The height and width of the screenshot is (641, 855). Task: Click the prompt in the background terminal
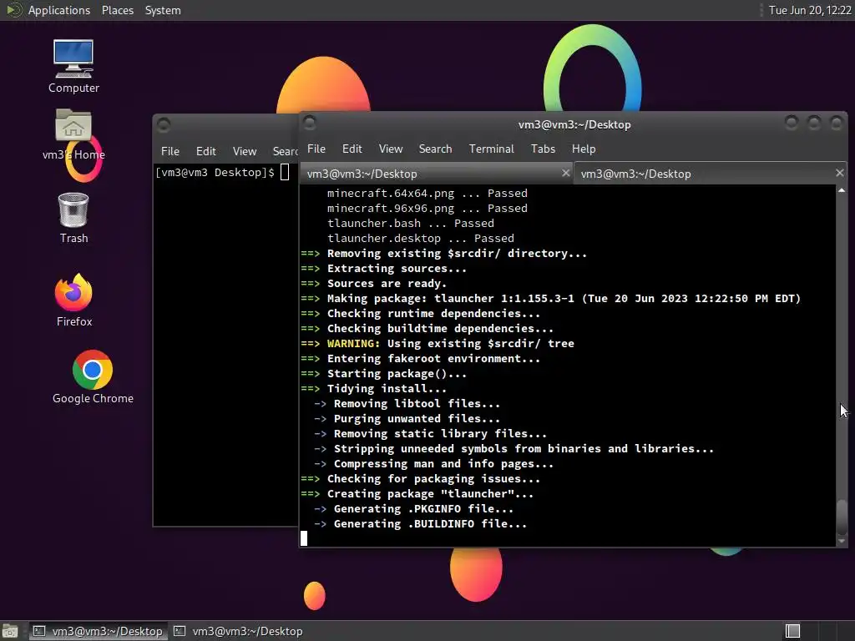click(x=215, y=172)
